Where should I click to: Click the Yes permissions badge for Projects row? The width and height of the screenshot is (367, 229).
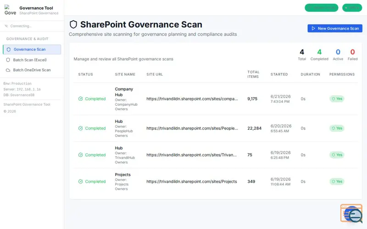337,181
